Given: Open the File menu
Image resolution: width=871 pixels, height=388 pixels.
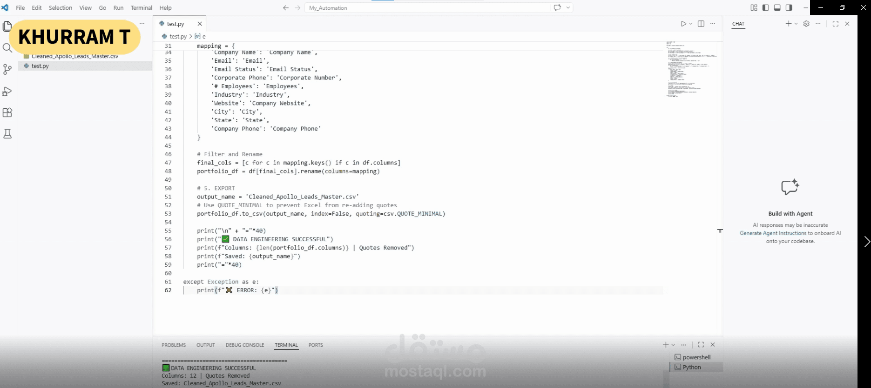Looking at the screenshot, I should pos(20,8).
